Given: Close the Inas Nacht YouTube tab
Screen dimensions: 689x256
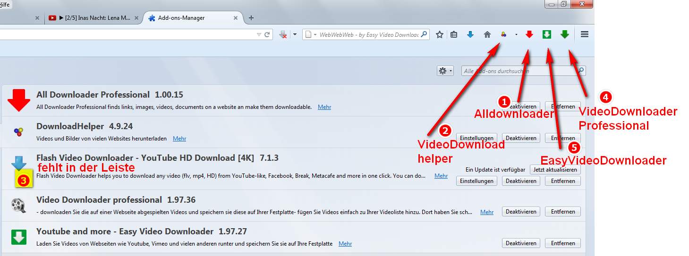Looking at the screenshot, I should tap(136, 18).
